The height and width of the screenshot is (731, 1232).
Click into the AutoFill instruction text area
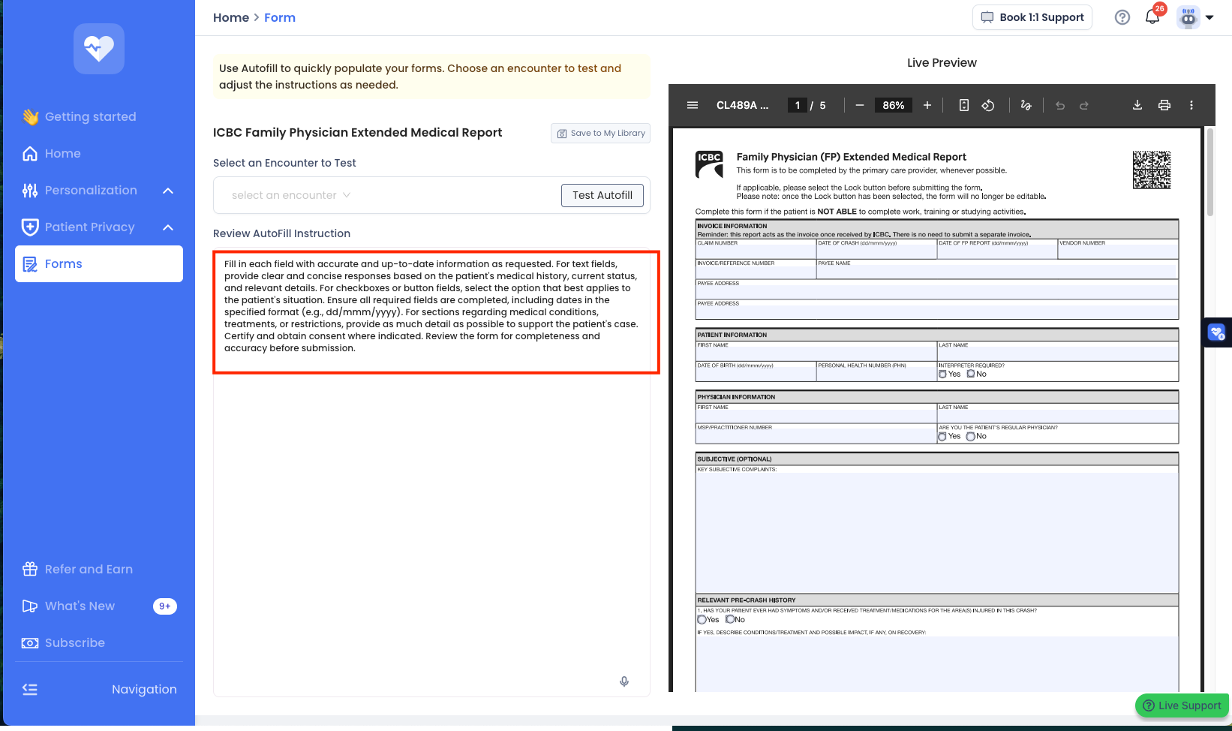tap(431, 473)
